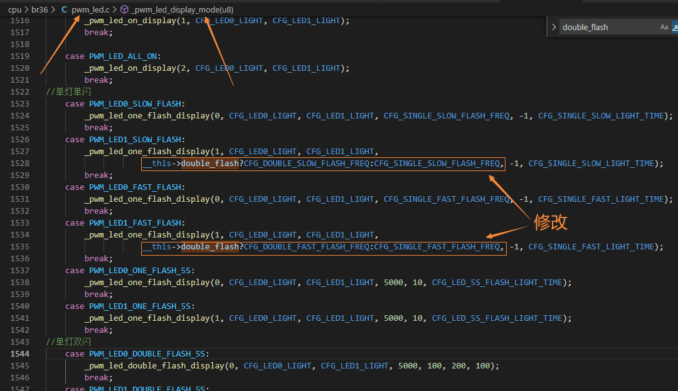Image resolution: width=678 pixels, height=391 pixels.
Task: Toggle Match Case in the find widget
Action: pyautogui.click(x=664, y=27)
